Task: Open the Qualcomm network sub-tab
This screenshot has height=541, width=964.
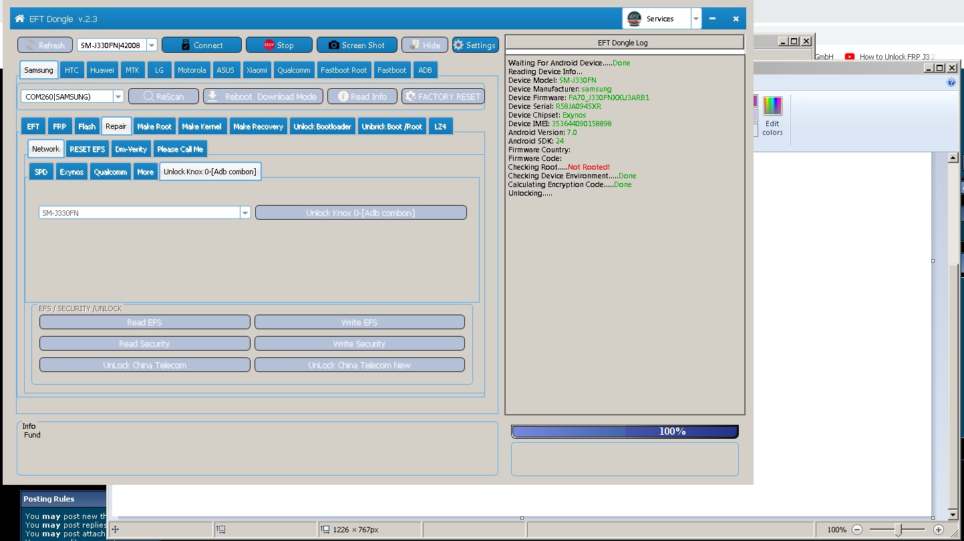Action: pos(111,172)
